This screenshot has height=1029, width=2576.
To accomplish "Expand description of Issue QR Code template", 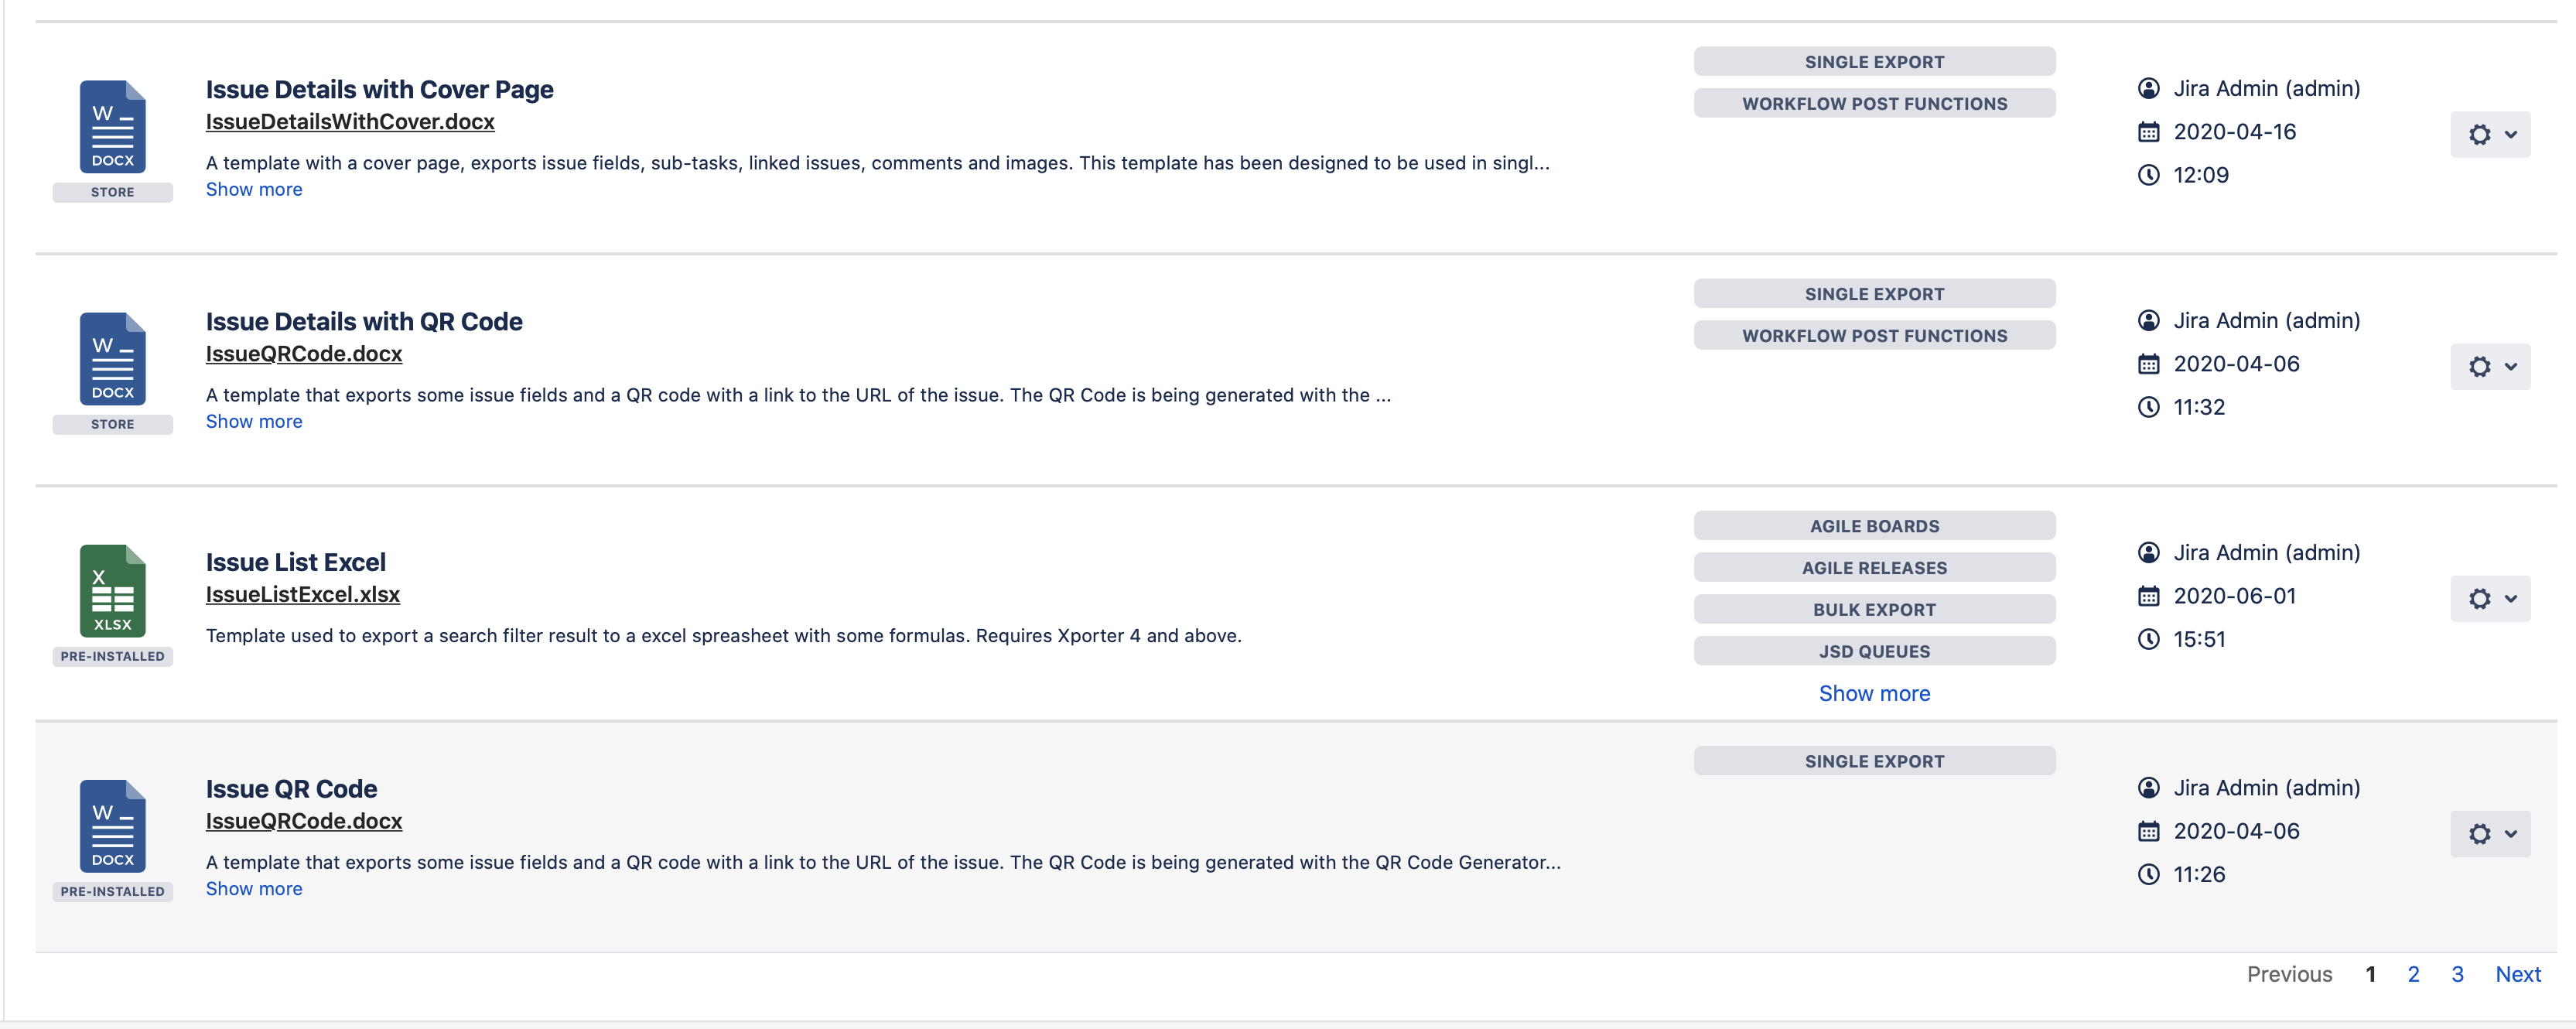I will [254, 889].
